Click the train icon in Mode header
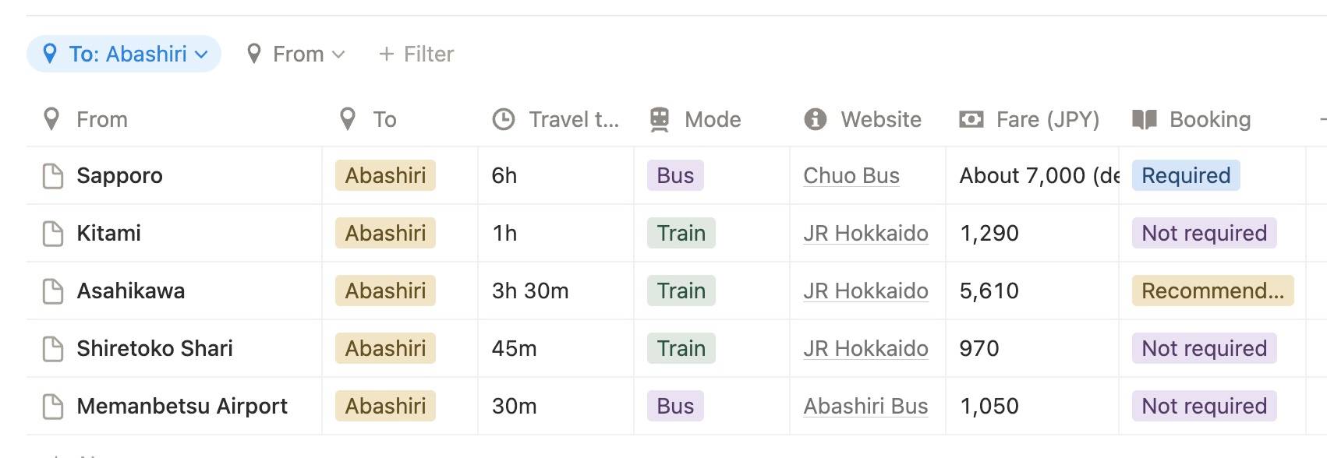 coord(660,120)
